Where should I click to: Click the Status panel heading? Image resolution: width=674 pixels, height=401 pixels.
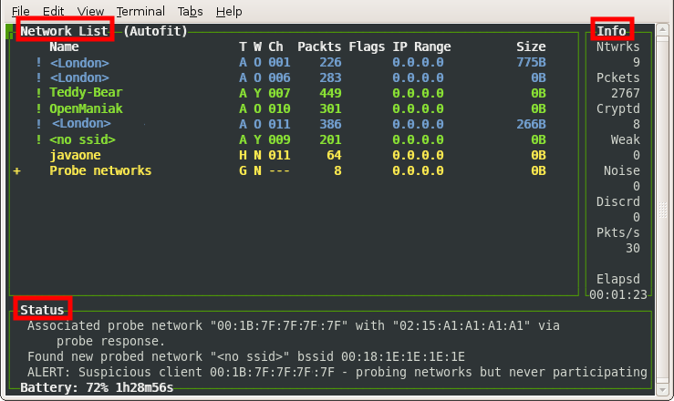coord(42,310)
